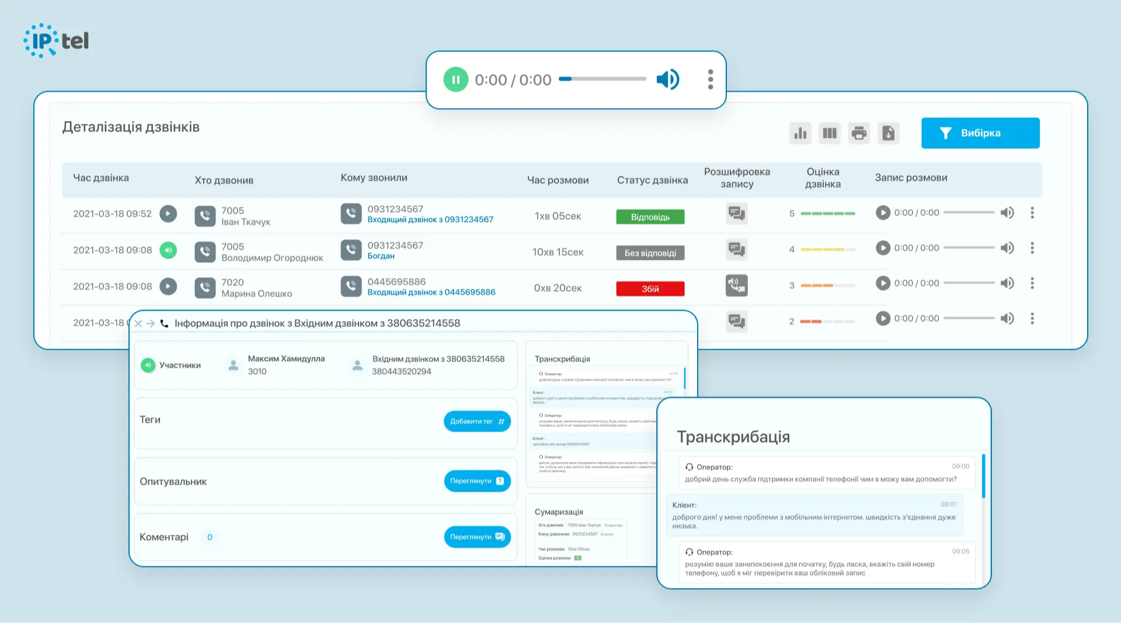Click the Добавити тег button
Screen dimensions: 1121x623
pyautogui.click(x=477, y=422)
